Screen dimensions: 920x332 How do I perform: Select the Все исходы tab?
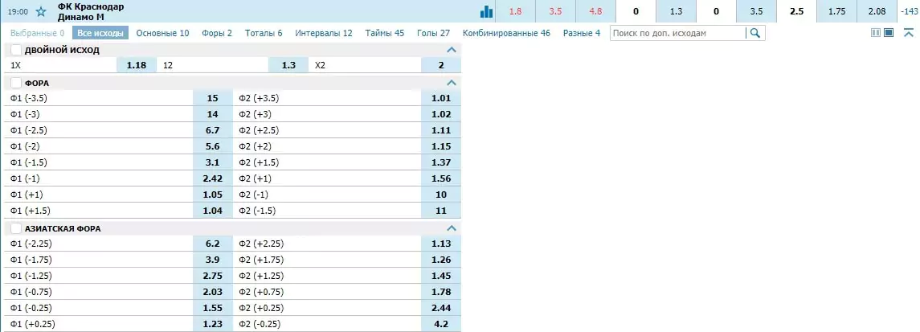coord(100,33)
